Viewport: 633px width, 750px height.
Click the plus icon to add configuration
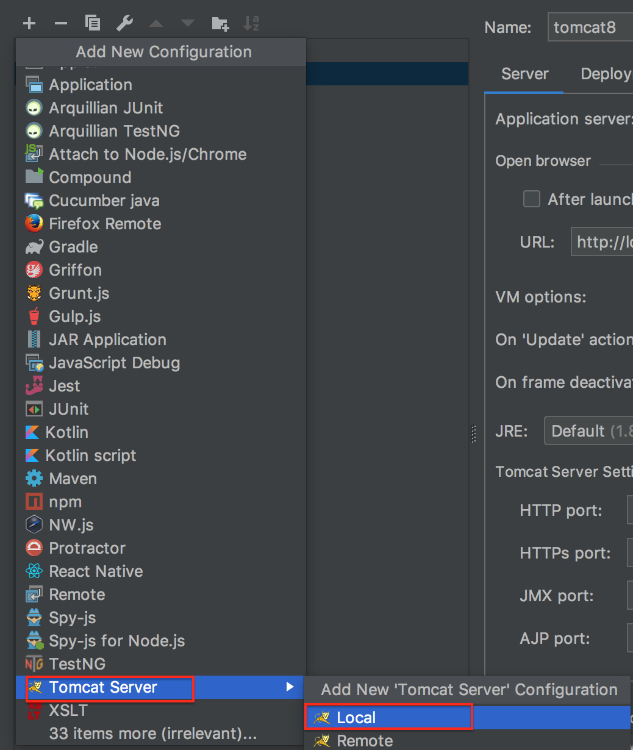[29, 24]
